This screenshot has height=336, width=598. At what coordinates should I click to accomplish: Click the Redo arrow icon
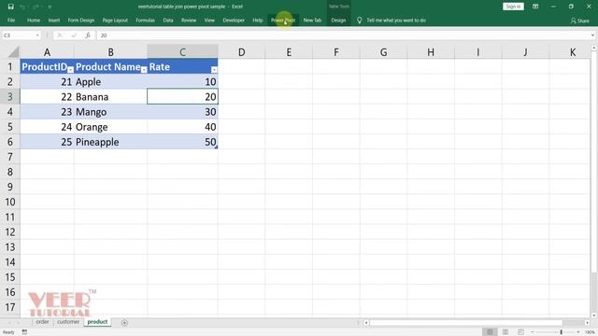(x=36, y=7)
